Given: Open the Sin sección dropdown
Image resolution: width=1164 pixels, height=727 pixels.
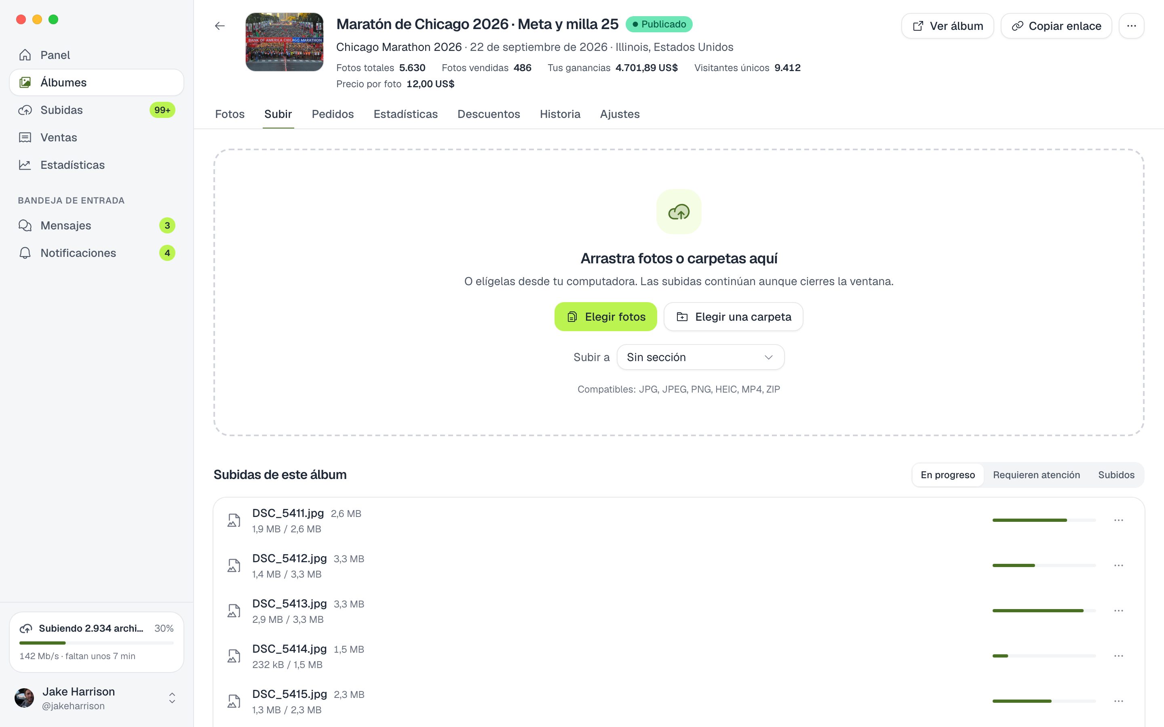Looking at the screenshot, I should [x=700, y=357].
